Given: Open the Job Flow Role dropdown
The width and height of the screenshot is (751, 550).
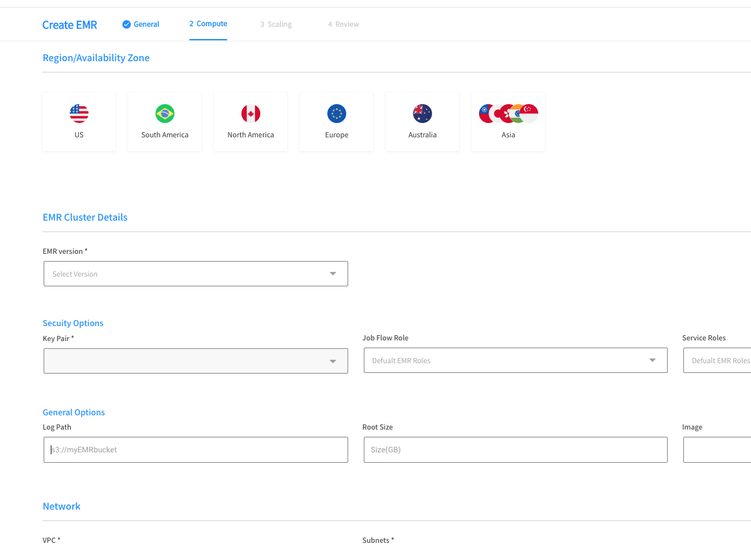Looking at the screenshot, I should 652,361.
